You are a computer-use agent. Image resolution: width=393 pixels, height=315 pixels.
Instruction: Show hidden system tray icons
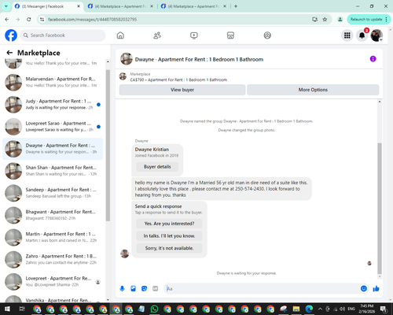(x=320, y=309)
